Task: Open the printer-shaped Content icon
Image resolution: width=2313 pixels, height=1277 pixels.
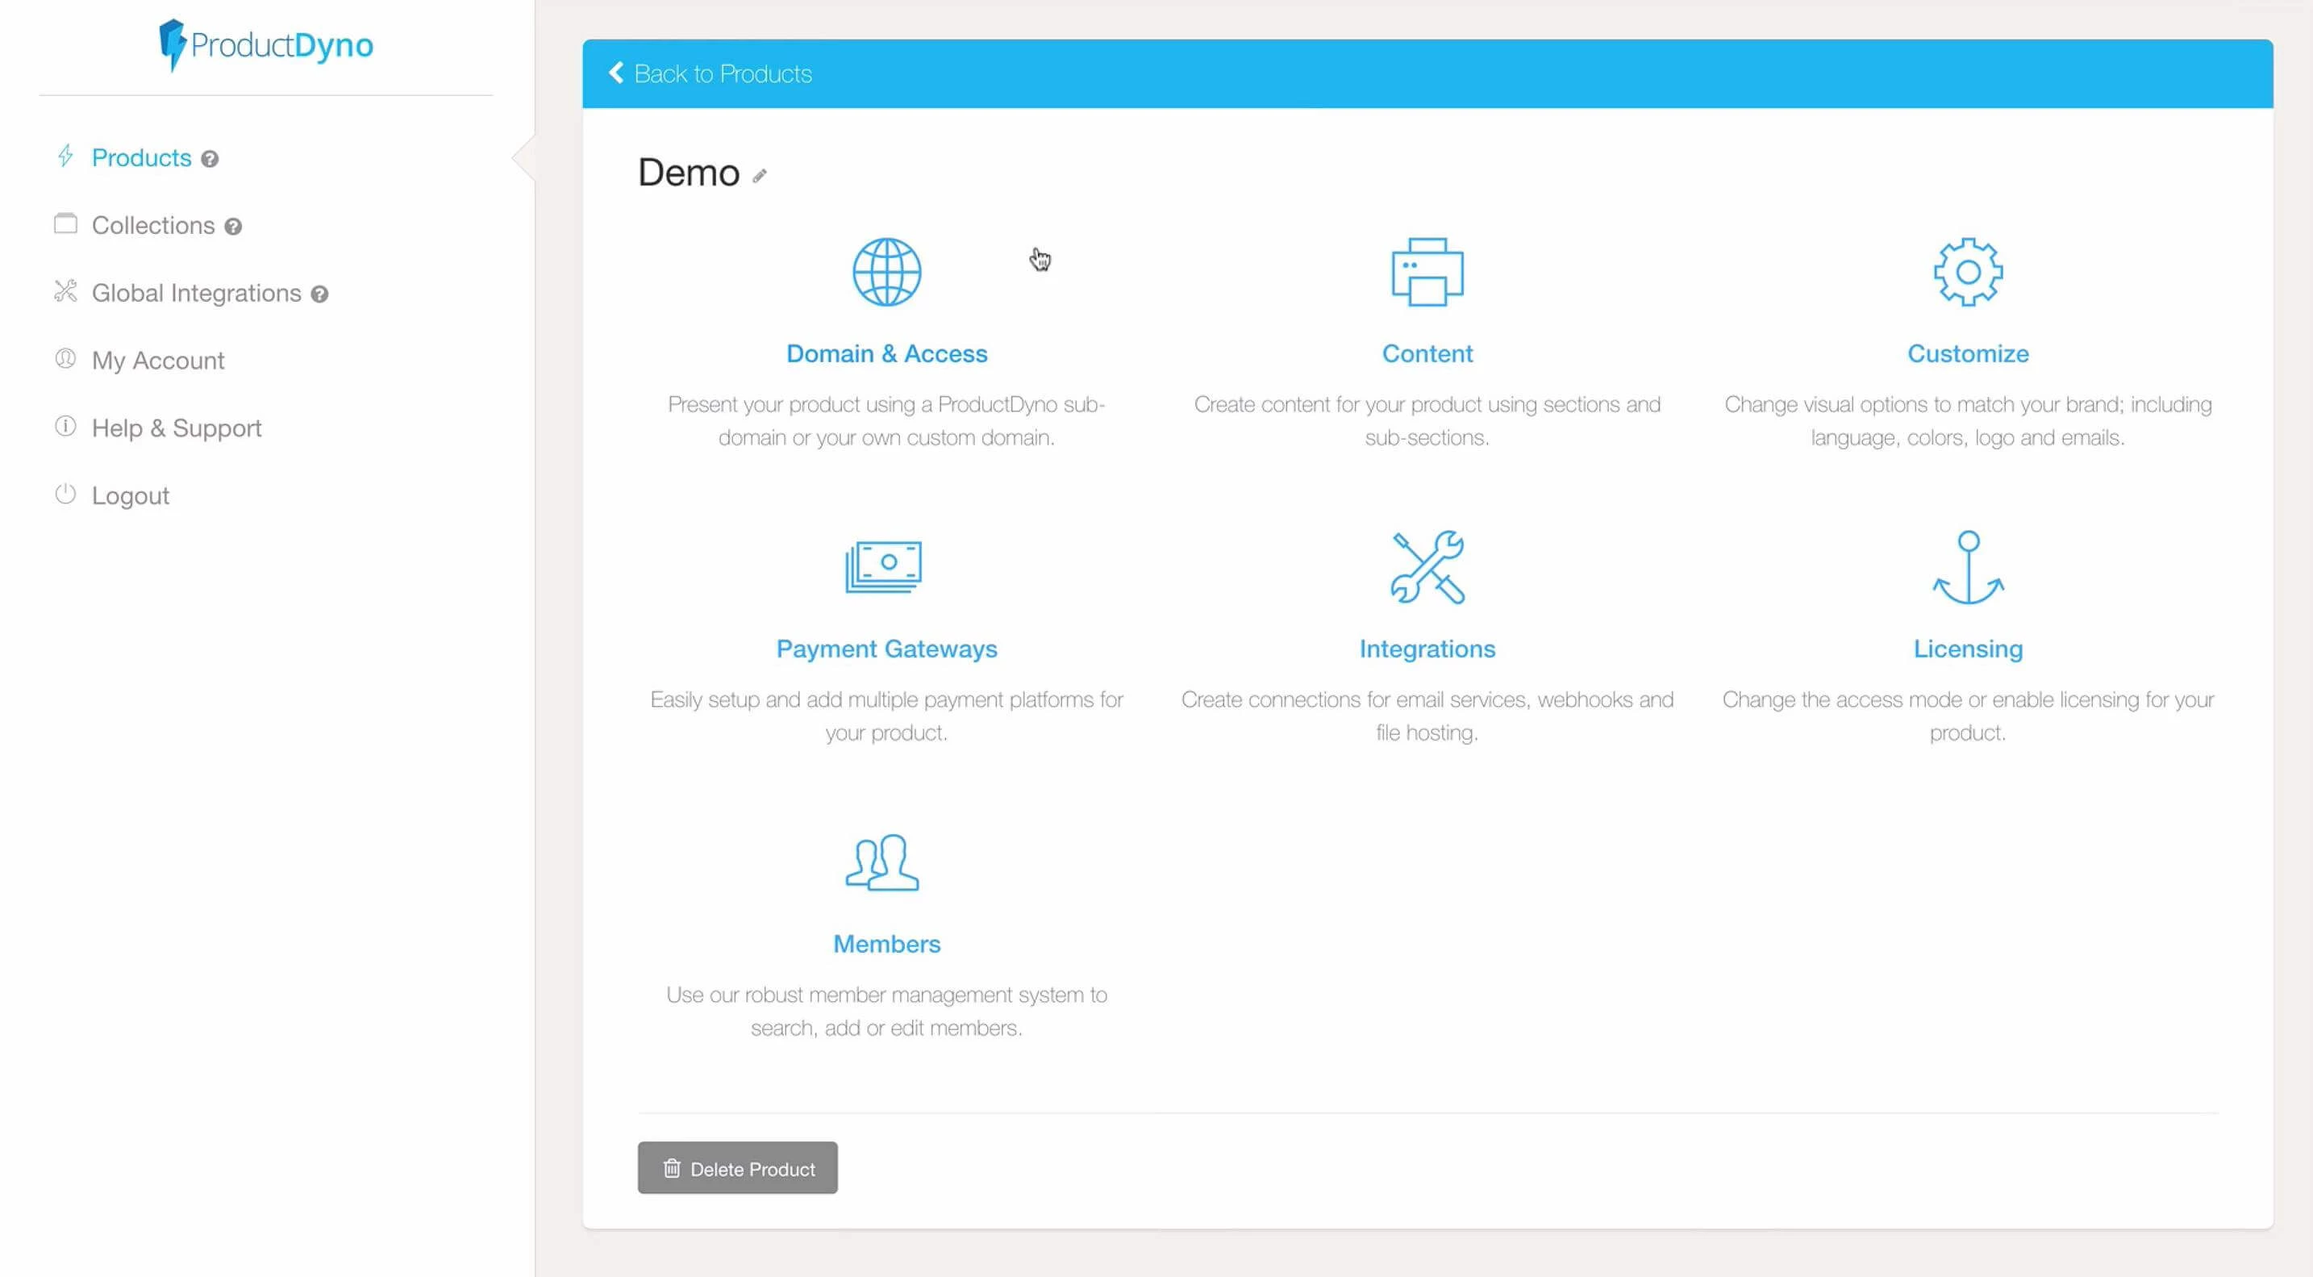Action: click(1427, 272)
